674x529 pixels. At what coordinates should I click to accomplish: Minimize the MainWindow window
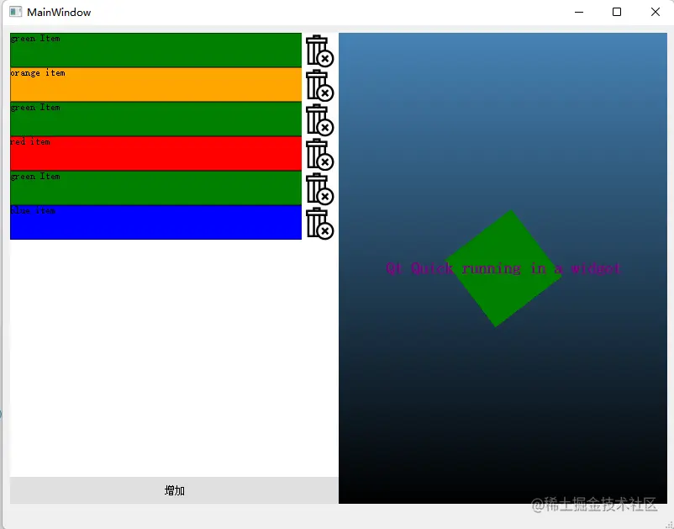[579, 12]
